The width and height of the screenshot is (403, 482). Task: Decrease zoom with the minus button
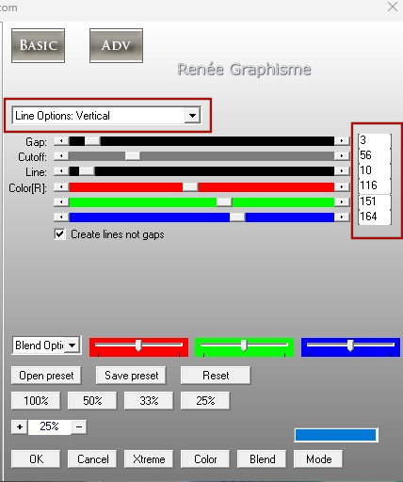(79, 426)
